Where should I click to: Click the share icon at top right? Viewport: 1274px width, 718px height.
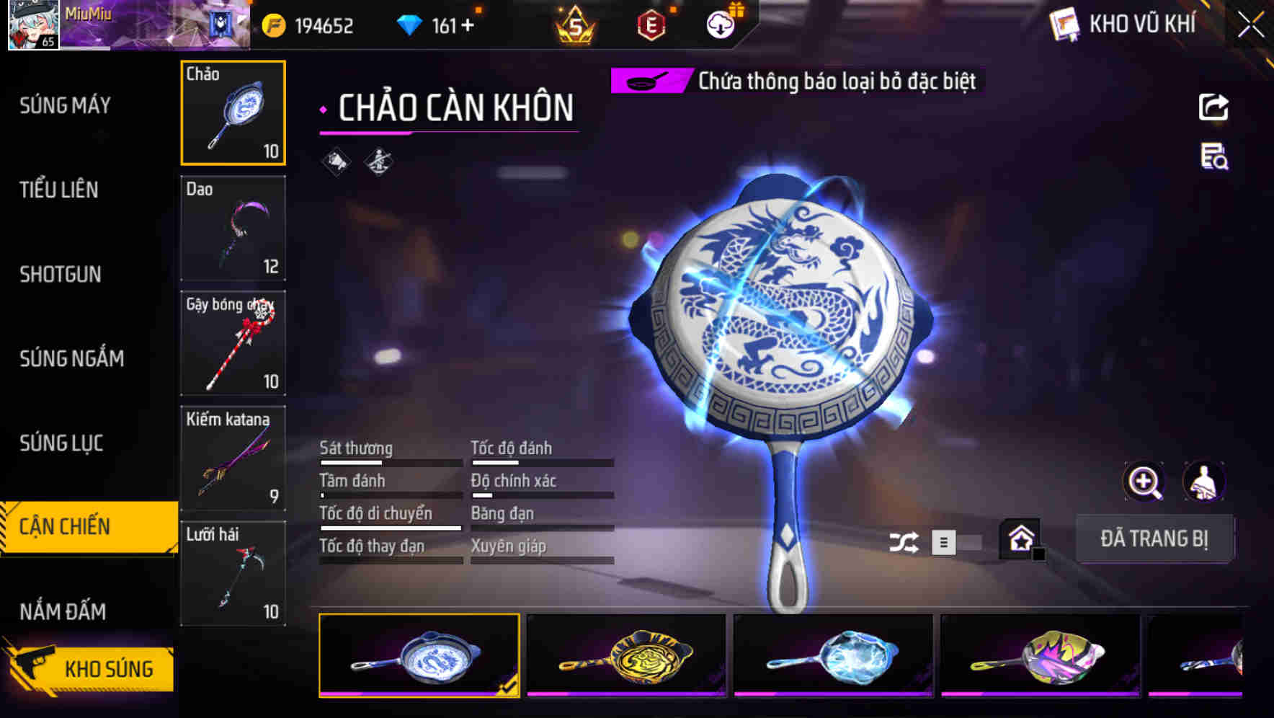click(1213, 107)
